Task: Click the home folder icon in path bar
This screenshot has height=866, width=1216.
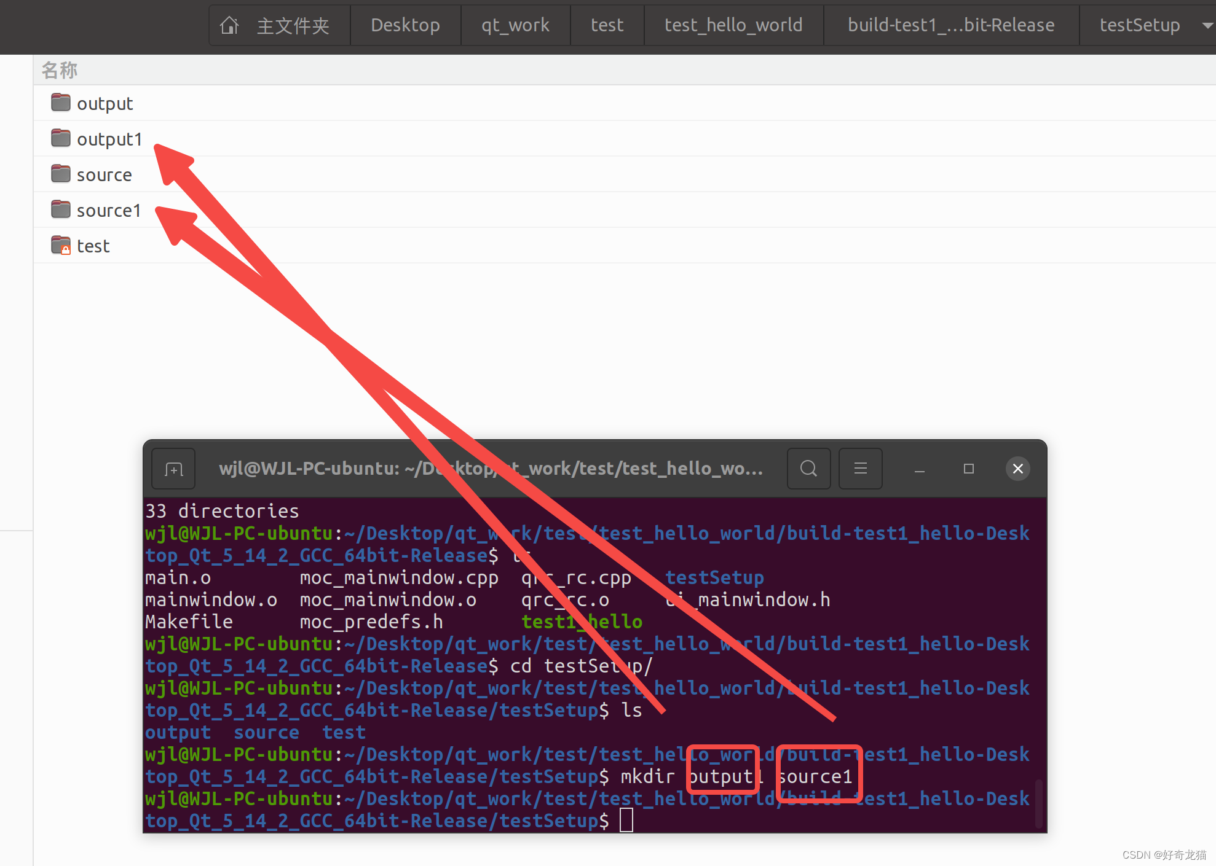Action: click(x=229, y=25)
